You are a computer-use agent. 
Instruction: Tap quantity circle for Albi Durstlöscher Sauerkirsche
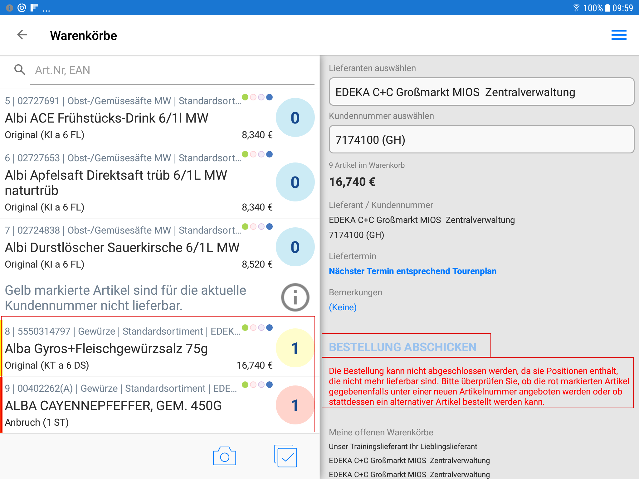295,247
